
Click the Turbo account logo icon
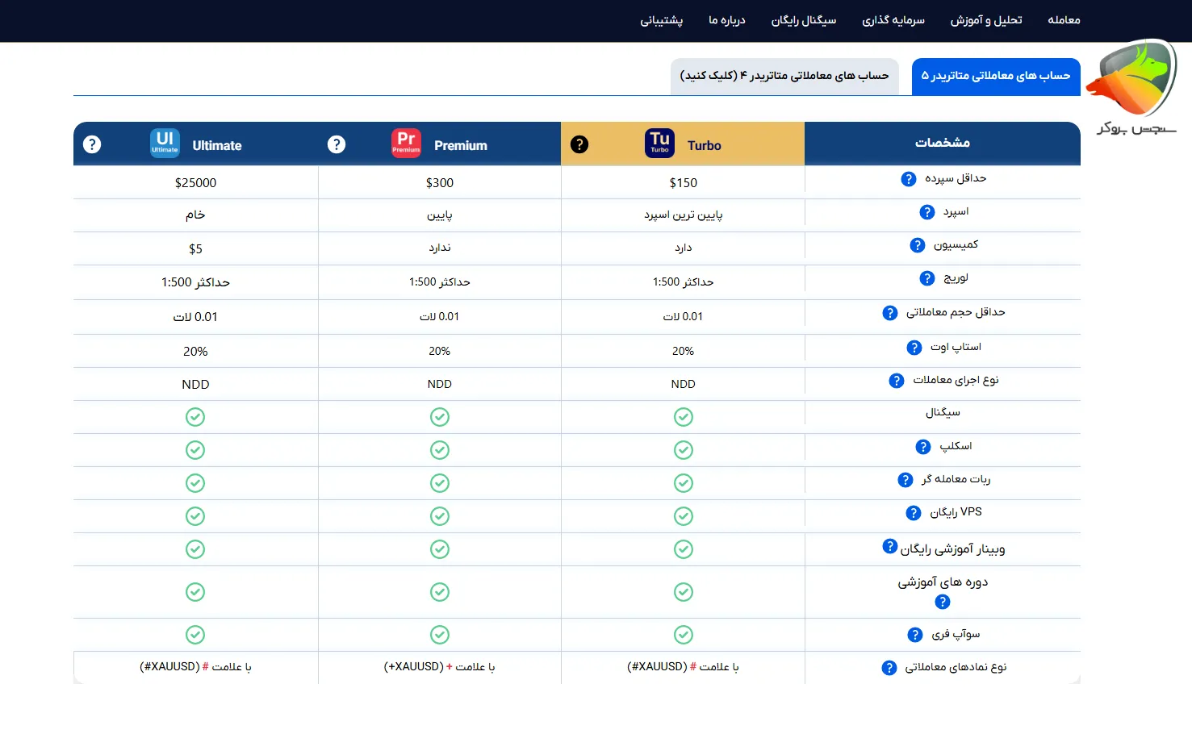click(x=659, y=143)
